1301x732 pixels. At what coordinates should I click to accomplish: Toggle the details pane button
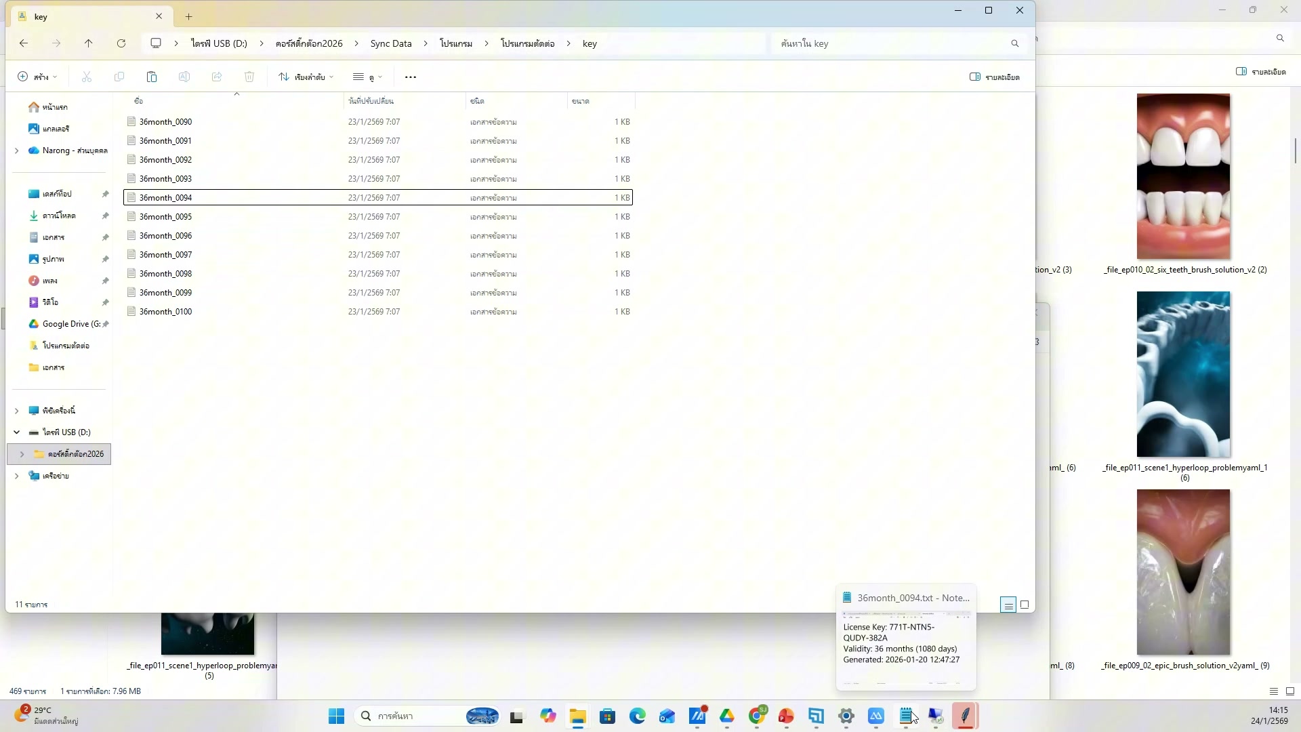[994, 77]
